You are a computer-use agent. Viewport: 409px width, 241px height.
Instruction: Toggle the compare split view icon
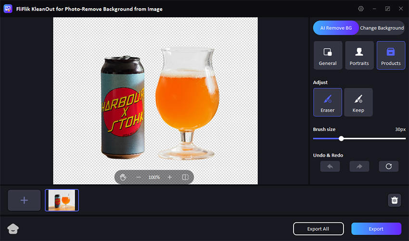pos(185,177)
